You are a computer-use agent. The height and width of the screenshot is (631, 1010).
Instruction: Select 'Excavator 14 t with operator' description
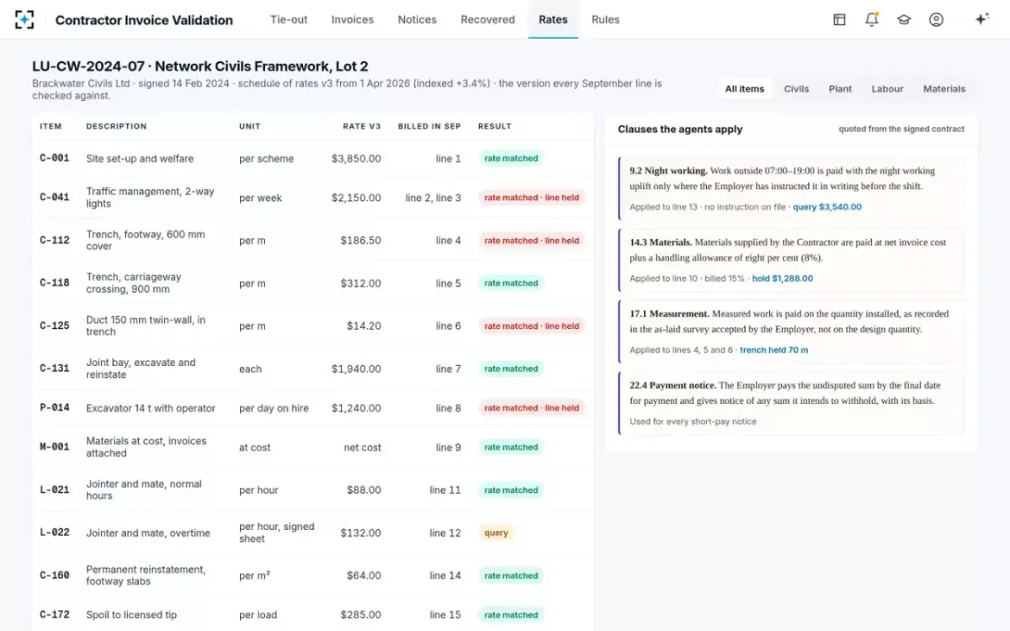pyautogui.click(x=151, y=408)
